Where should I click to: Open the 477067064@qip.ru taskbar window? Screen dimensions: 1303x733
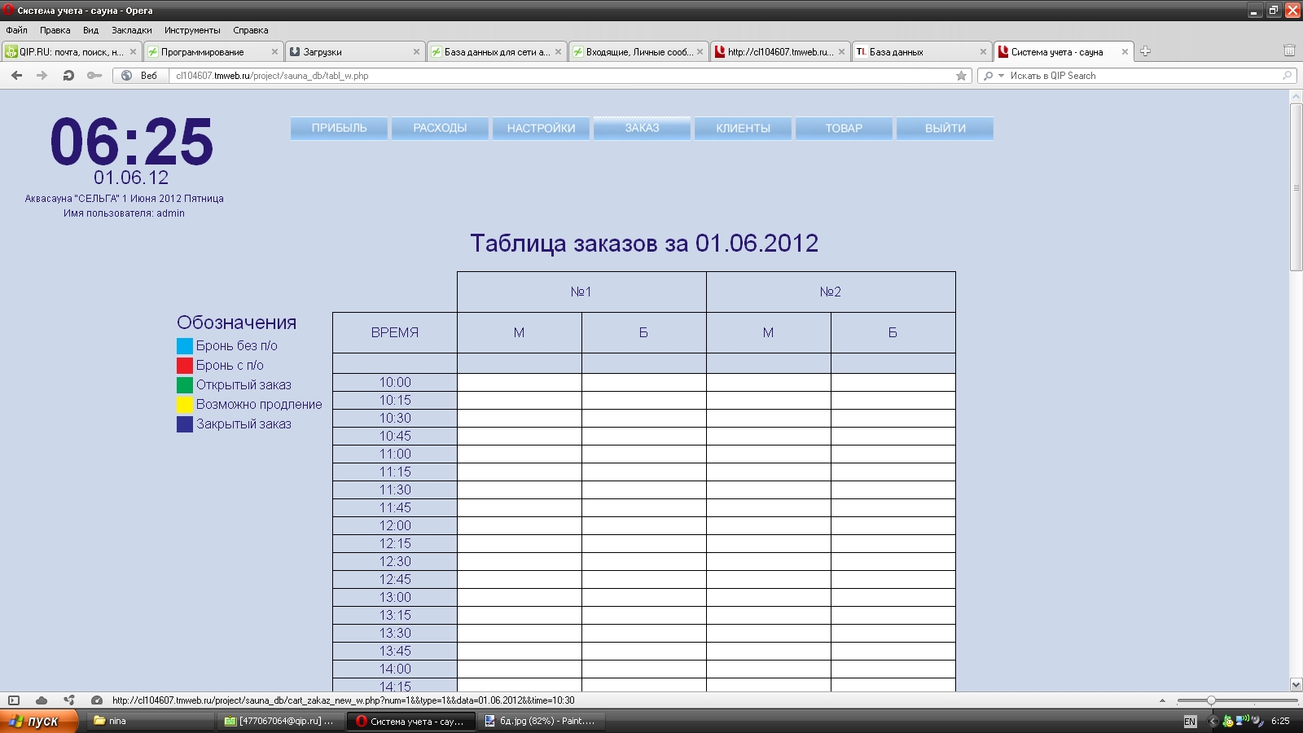click(x=281, y=721)
